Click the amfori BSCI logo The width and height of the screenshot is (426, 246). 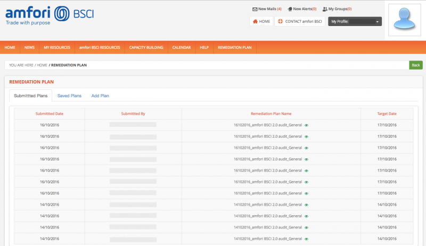click(x=50, y=15)
